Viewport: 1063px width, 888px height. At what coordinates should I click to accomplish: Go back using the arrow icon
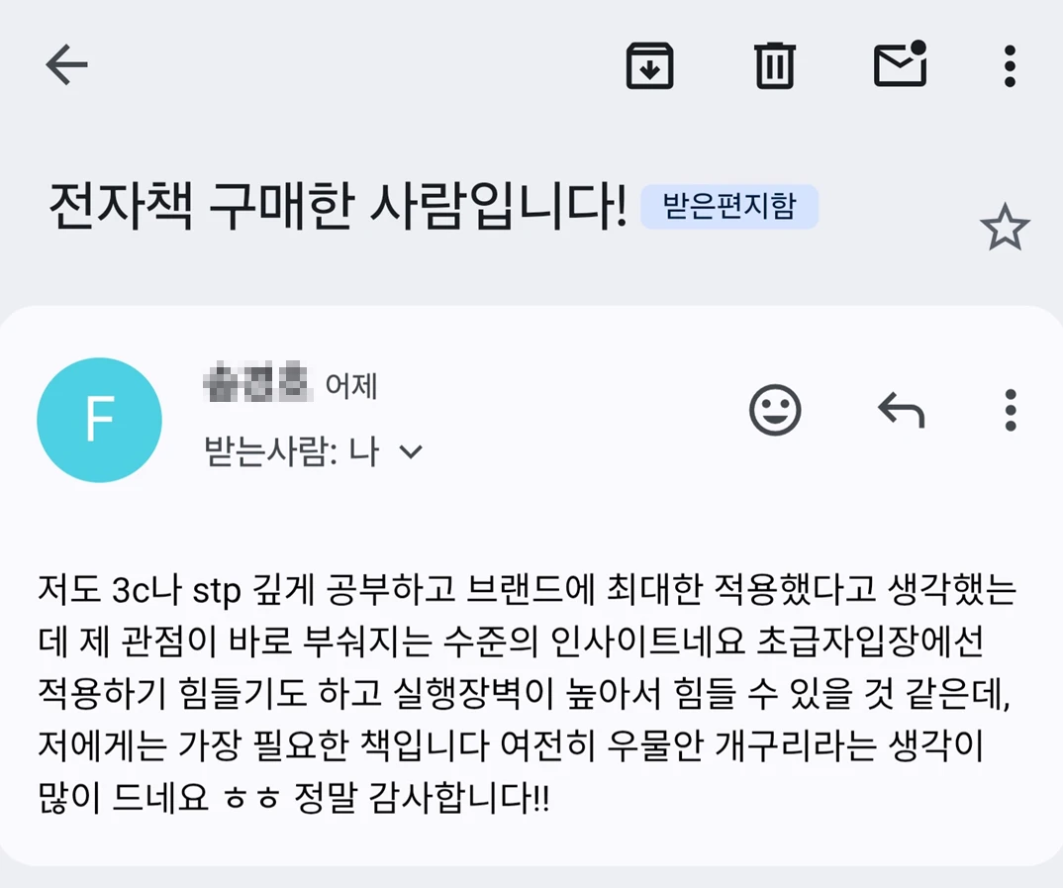(67, 65)
